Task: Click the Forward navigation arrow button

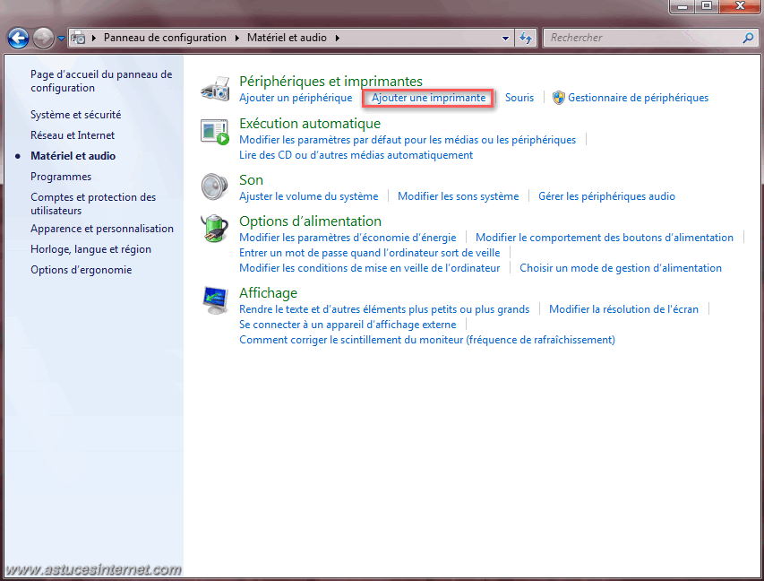Action: (x=43, y=38)
